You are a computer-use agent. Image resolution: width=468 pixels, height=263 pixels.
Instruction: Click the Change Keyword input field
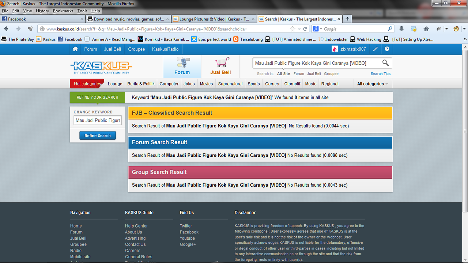pos(98,120)
